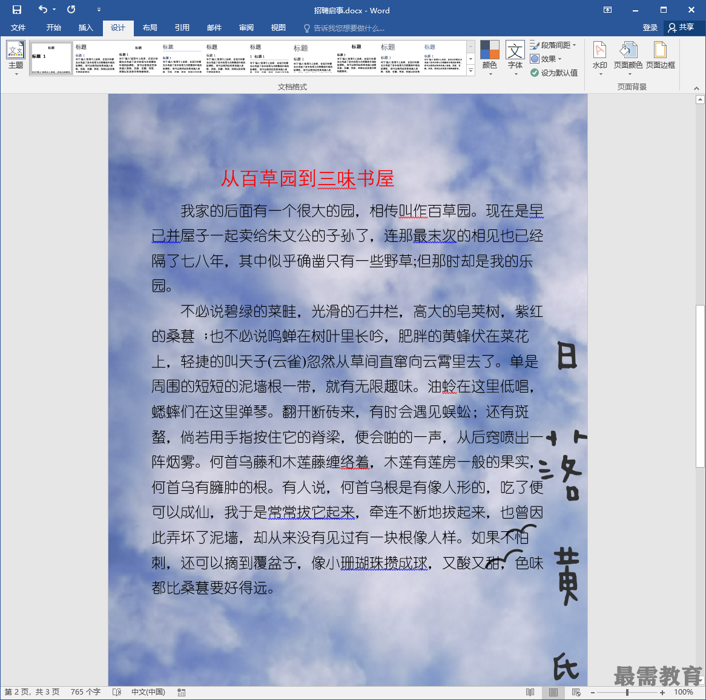Image resolution: width=706 pixels, height=700 pixels.
Task: Switch to web layout view
Action: (x=576, y=692)
